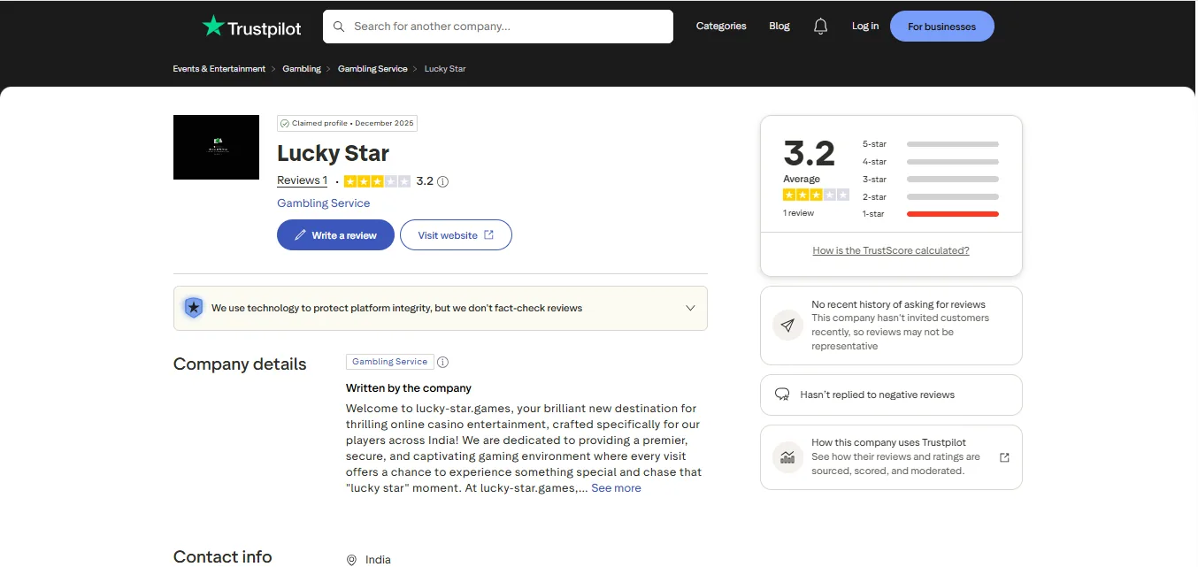Click the Trustpilot logo

[x=251, y=27]
